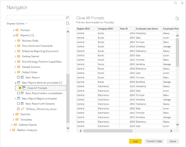Click inside the Navigator search field
The width and height of the screenshot is (186, 147).
coord(36,17)
